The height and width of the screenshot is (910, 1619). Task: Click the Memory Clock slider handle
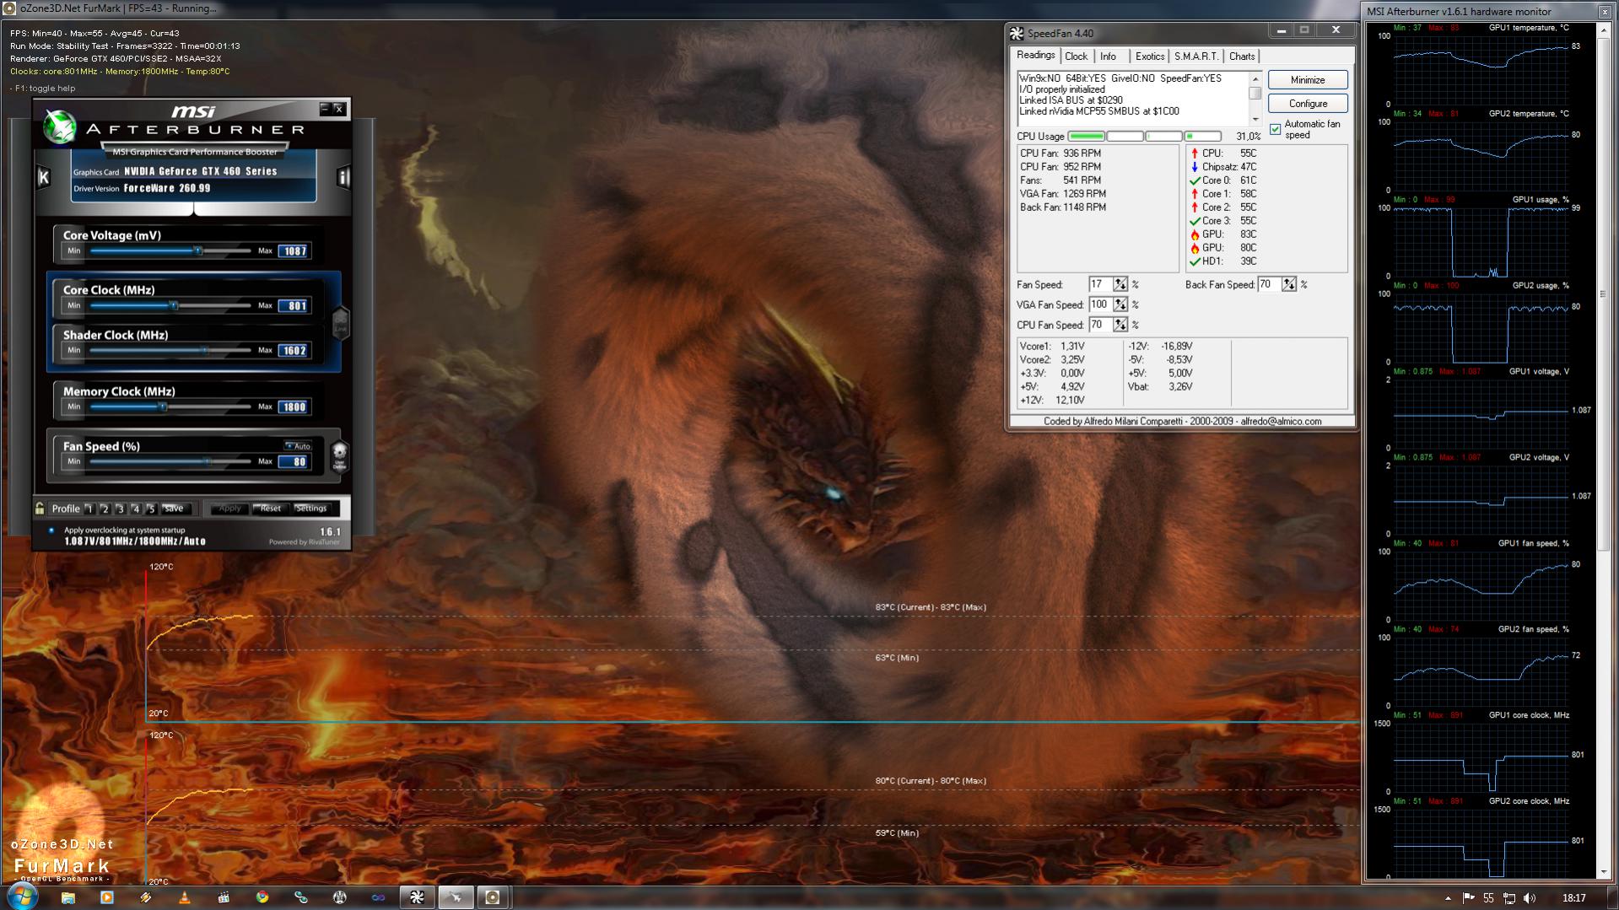(163, 407)
